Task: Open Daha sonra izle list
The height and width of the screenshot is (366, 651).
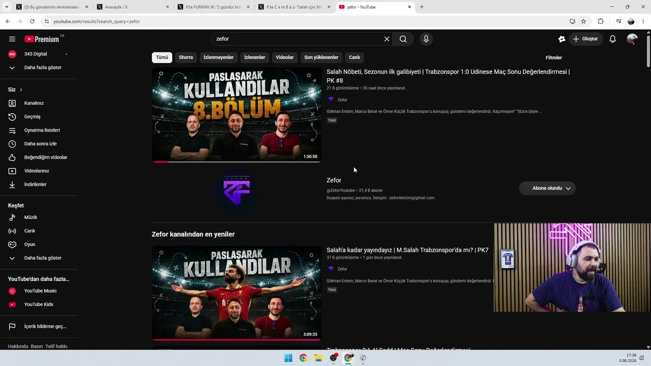Action: (40, 144)
